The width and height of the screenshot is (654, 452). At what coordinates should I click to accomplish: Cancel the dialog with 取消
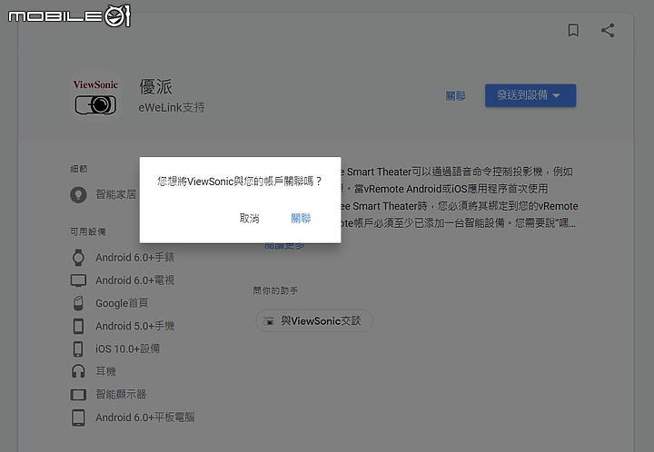click(250, 218)
